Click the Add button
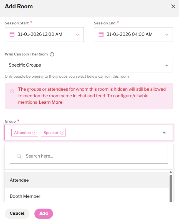This screenshot has width=179, height=223. click(44, 214)
